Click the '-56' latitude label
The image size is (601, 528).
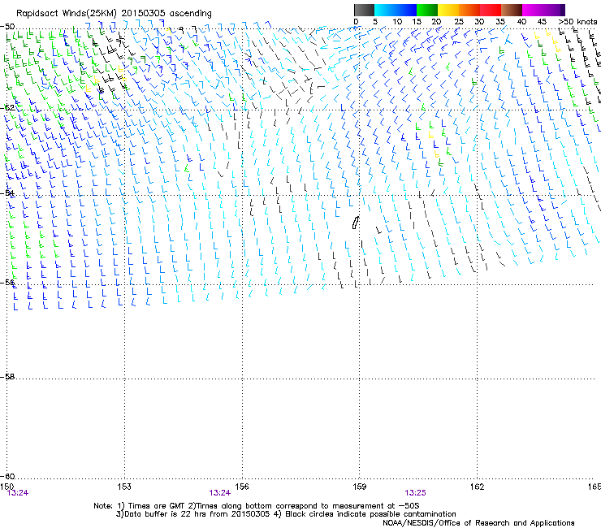coord(7,282)
